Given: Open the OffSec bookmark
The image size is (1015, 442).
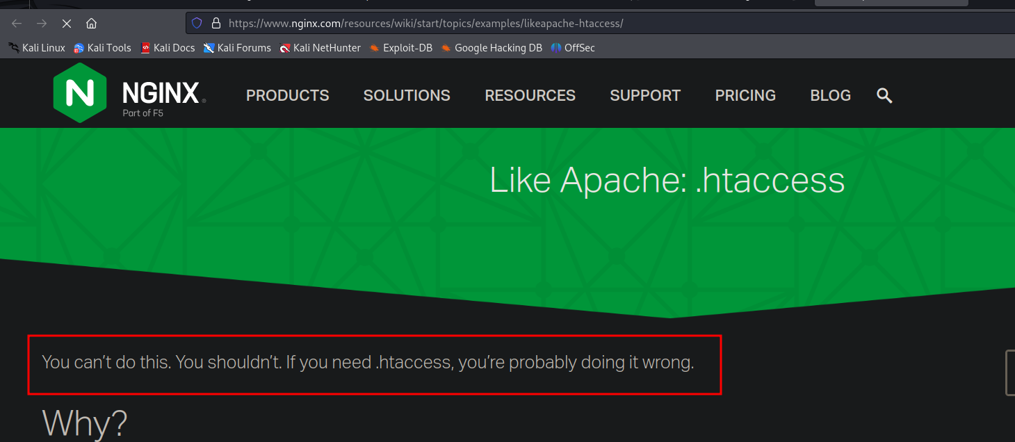Looking at the screenshot, I should tap(573, 48).
